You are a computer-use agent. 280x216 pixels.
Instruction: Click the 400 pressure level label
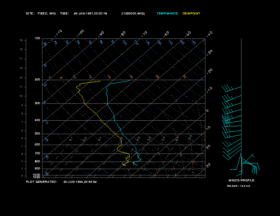pos(37,120)
